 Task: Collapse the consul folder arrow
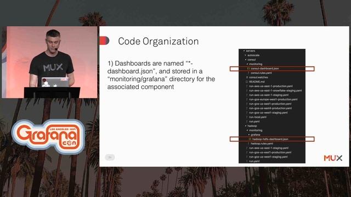point(246,60)
